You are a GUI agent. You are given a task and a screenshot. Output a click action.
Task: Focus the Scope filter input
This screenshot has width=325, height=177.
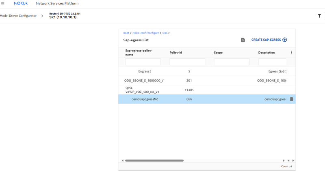pyautogui.click(x=232, y=62)
